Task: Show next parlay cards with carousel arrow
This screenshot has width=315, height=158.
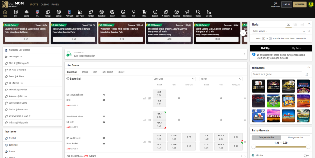Action: pos(243,33)
